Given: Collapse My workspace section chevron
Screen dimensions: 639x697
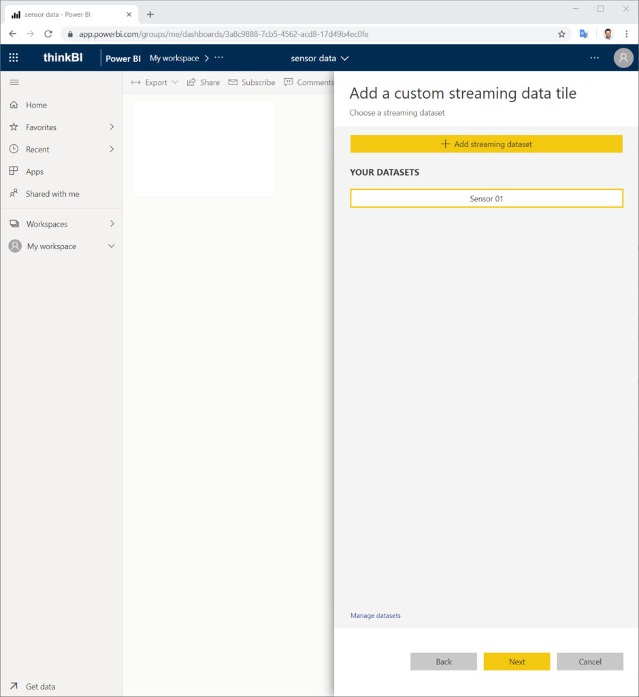Looking at the screenshot, I should (112, 246).
